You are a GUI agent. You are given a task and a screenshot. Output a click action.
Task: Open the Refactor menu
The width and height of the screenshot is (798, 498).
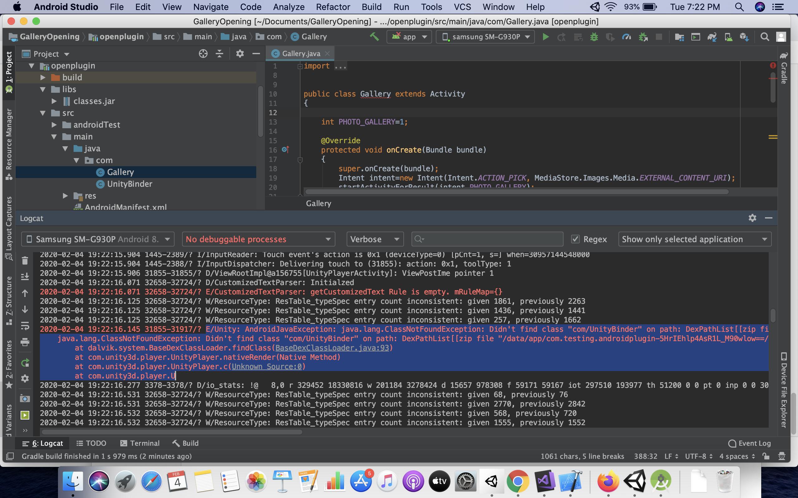pyautogui.click(x=333, y=7)
